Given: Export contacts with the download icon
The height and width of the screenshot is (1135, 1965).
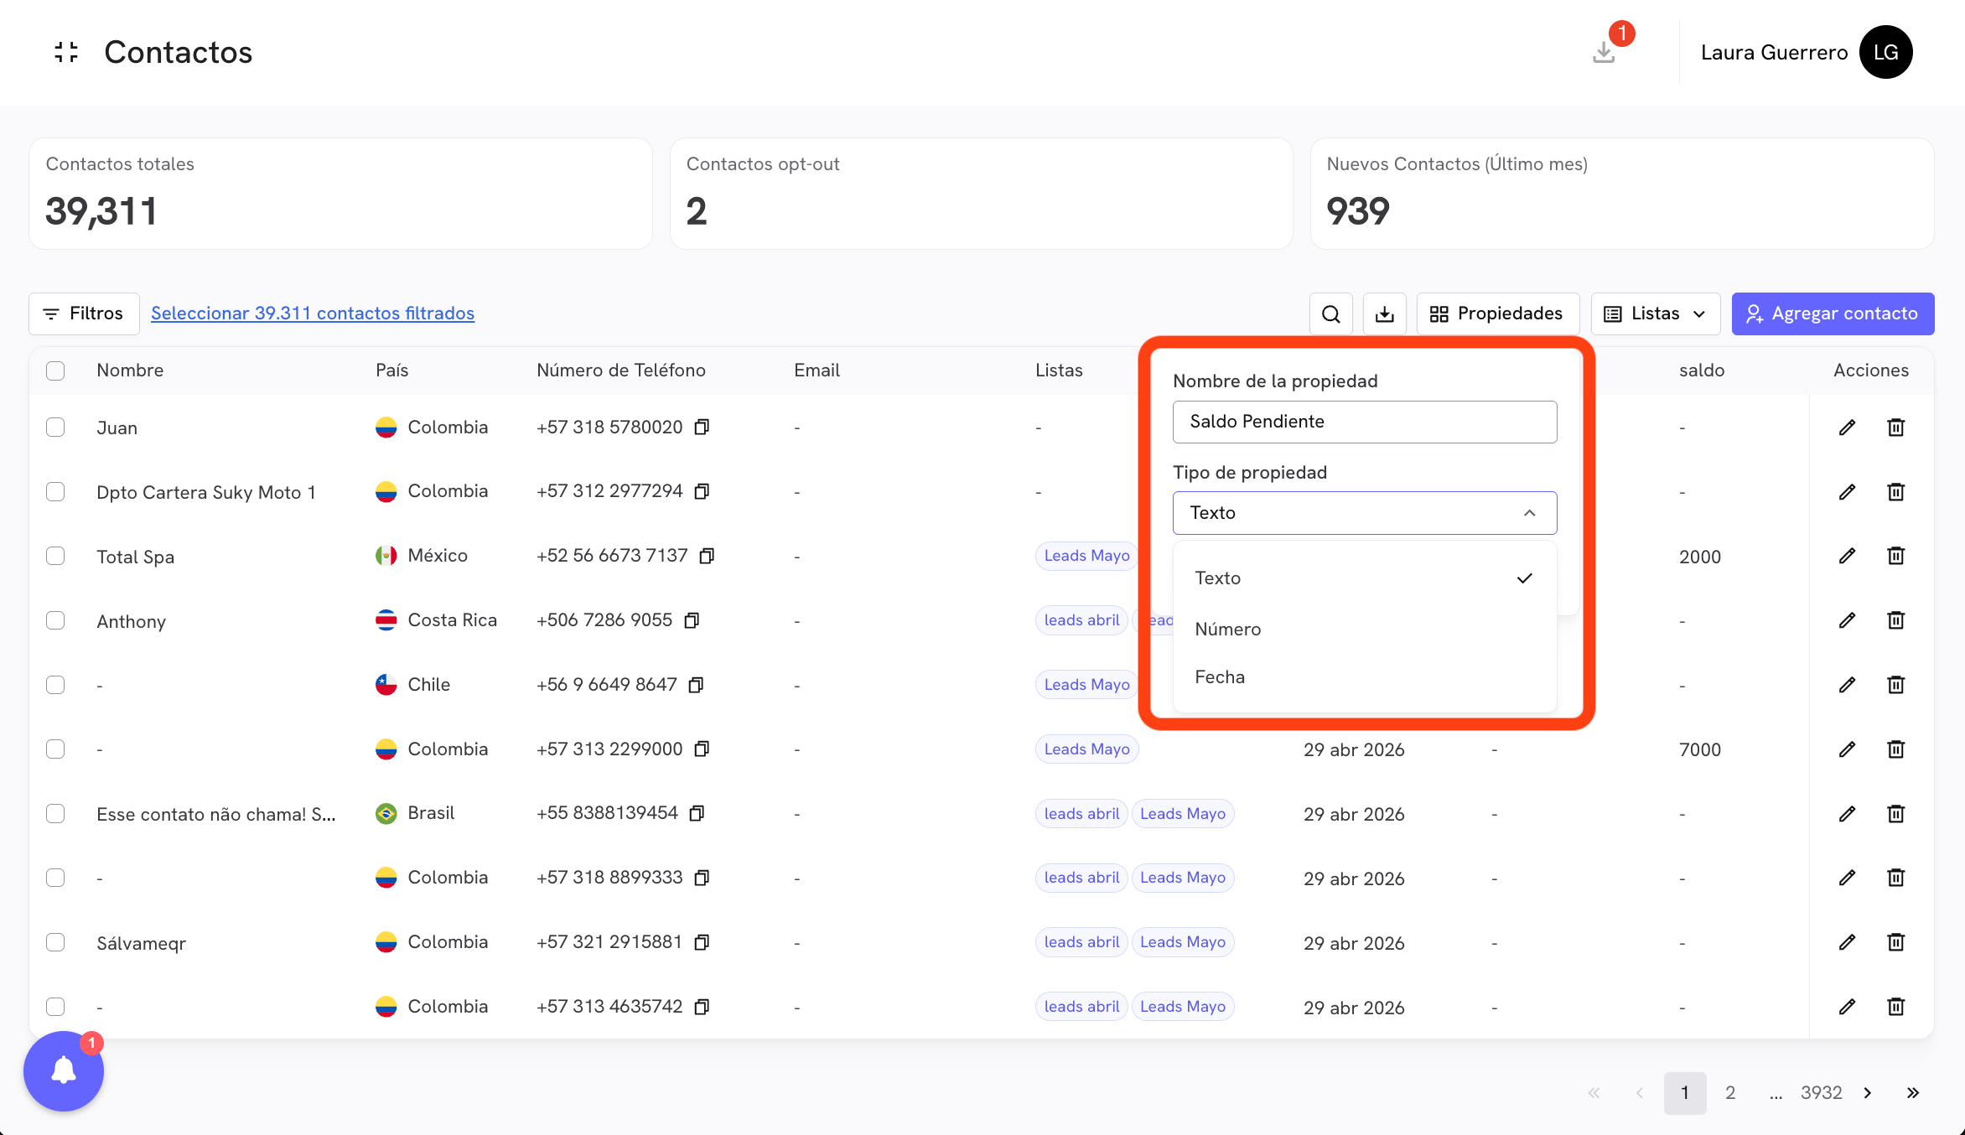Looking at the screenshot, I should click(1385, 314).
